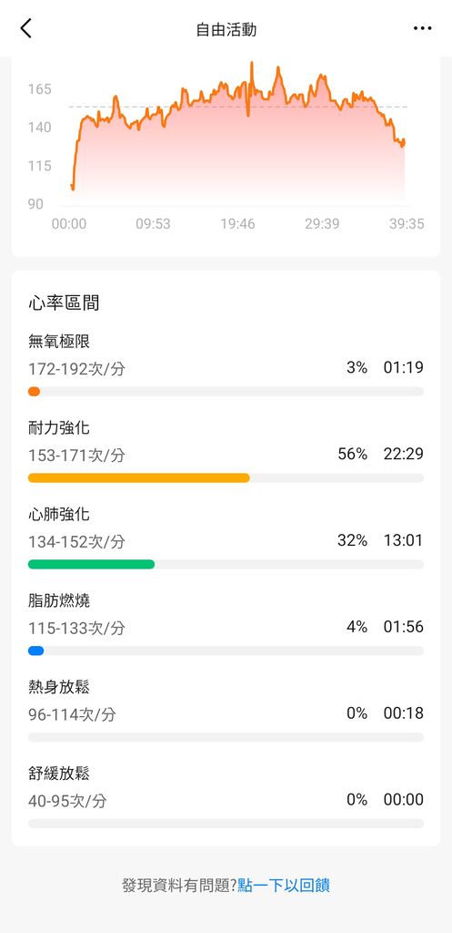This screenshot has height=933, width=452.
Task: Tap the 無氧極限 zone label
Action: click(x=59, y=342)
